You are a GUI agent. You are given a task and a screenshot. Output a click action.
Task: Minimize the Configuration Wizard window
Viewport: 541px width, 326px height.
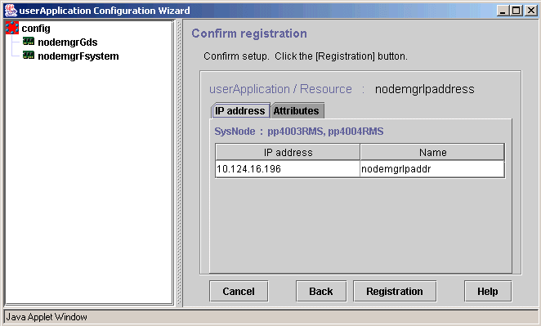tap(503, 11)
